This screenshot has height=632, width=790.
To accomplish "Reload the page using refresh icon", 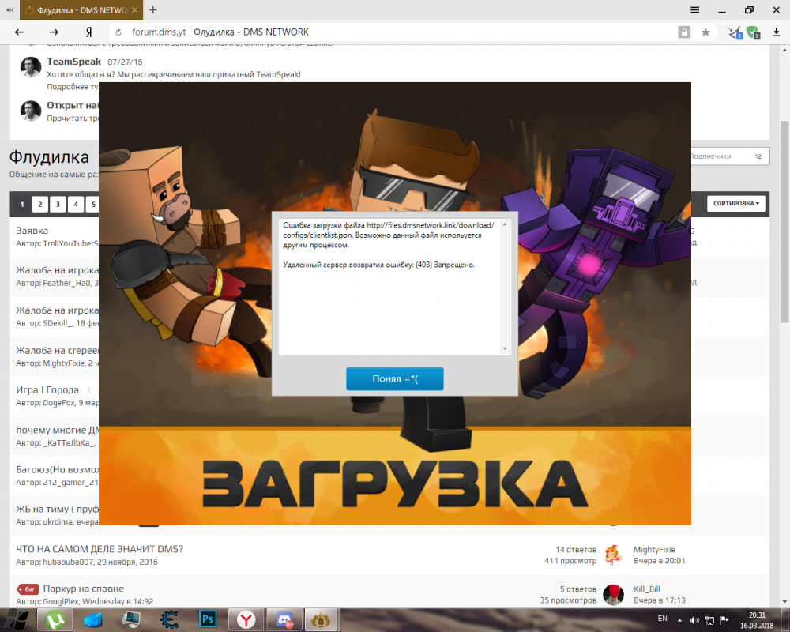I will [118, 32].
